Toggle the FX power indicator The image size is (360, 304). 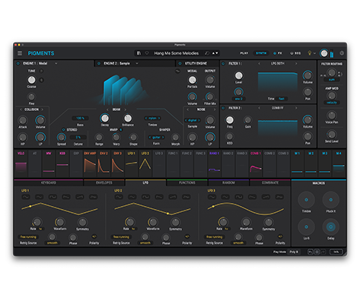coord(275,53)
